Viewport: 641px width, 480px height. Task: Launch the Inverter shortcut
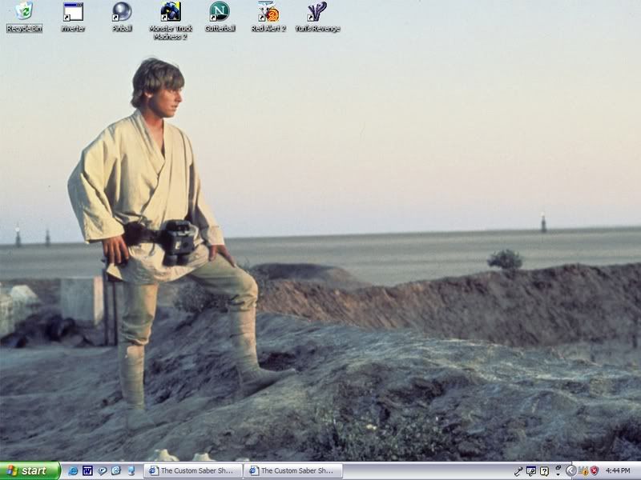click(x=73, y=12)
